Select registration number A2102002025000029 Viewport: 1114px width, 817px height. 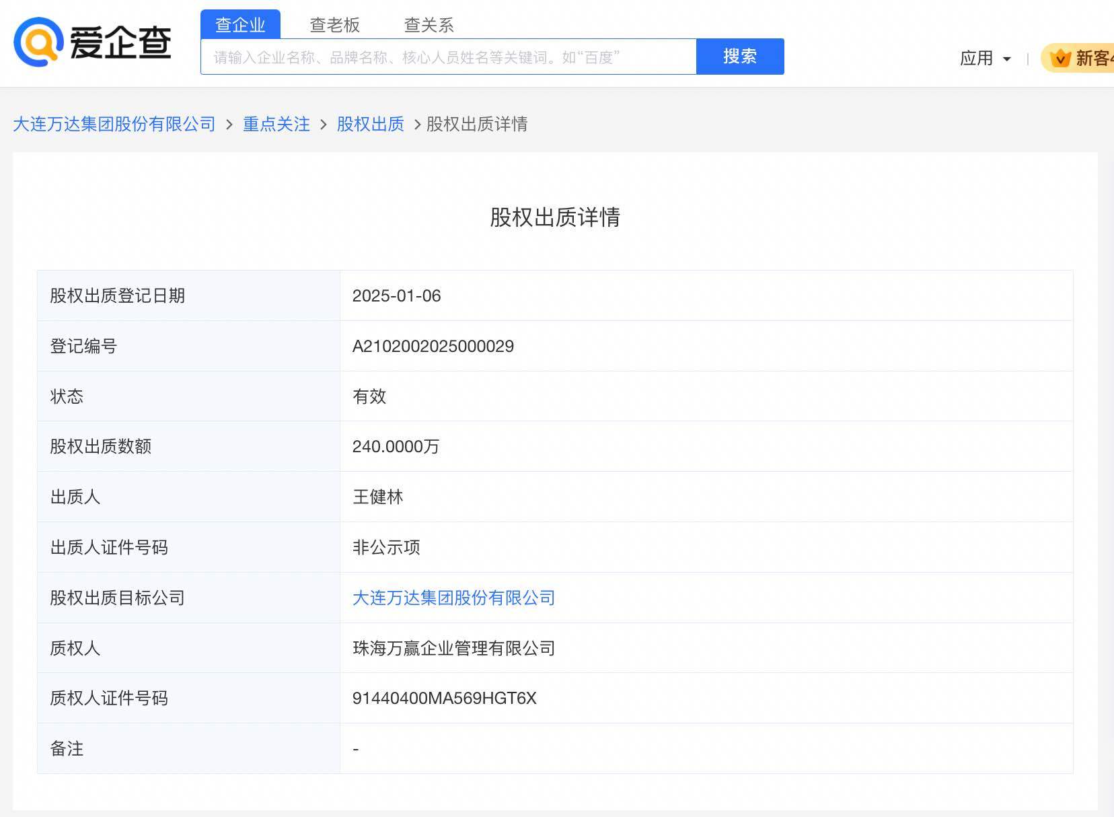(433, 347)
